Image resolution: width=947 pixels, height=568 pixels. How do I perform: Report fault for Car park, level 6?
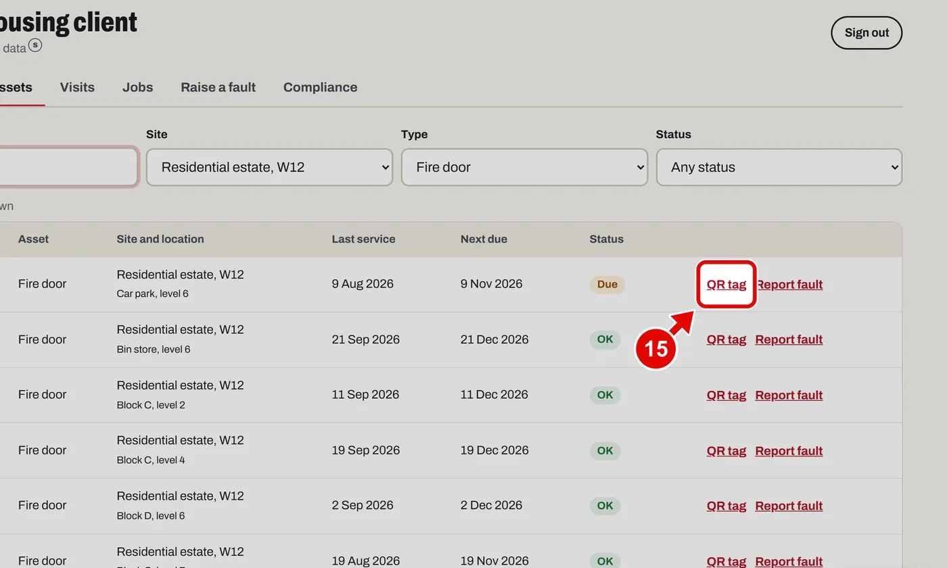click(789, 284)
